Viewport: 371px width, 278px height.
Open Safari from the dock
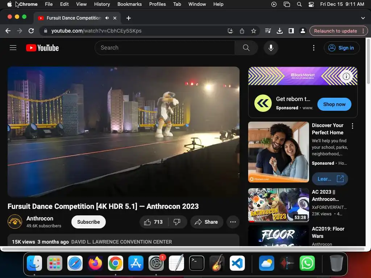pyautogui.click(x=75, y=263)
